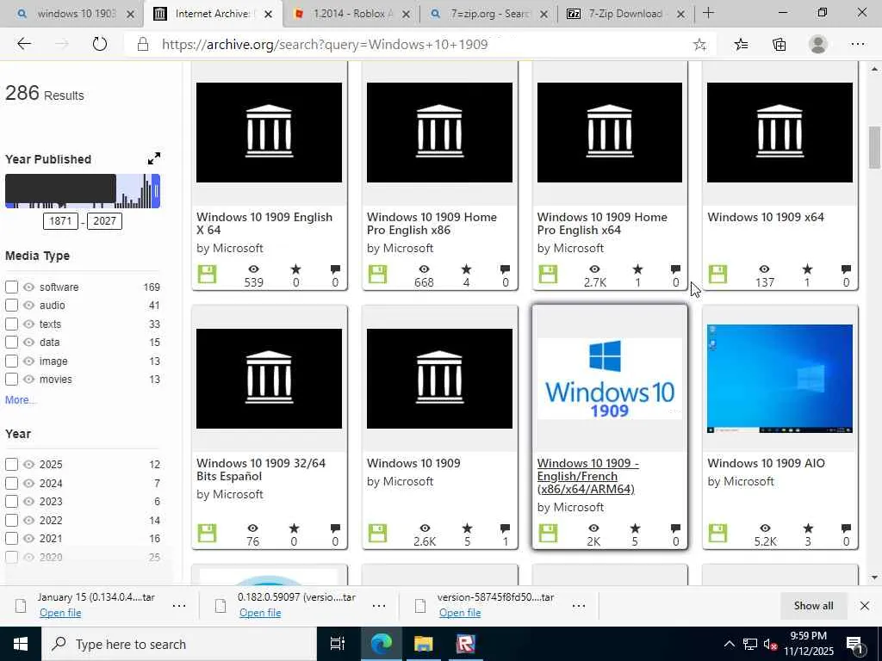Expand more media type options
This screenshot has width=882, height=661.
[21, 399]
